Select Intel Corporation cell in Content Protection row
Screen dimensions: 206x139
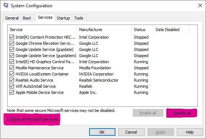coord(94,37)
